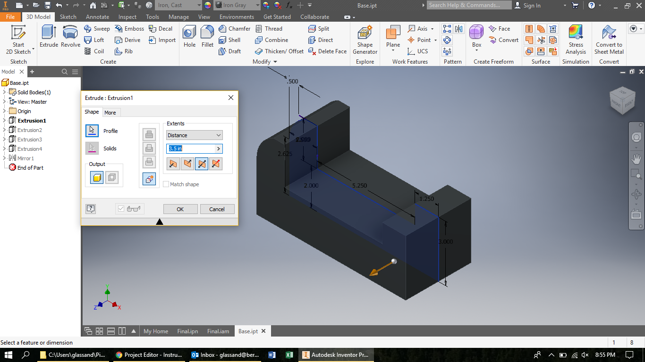Click the Extrude dialog help button
Image resolution: width=645 pixels, height=362 pixels.
click(91, 209)
